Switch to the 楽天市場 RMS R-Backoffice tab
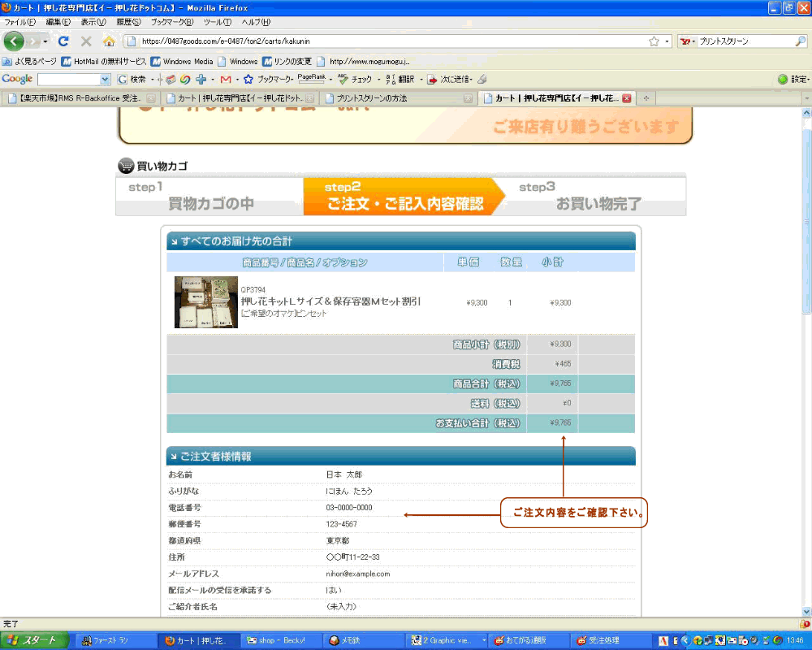 click(73, 98)
